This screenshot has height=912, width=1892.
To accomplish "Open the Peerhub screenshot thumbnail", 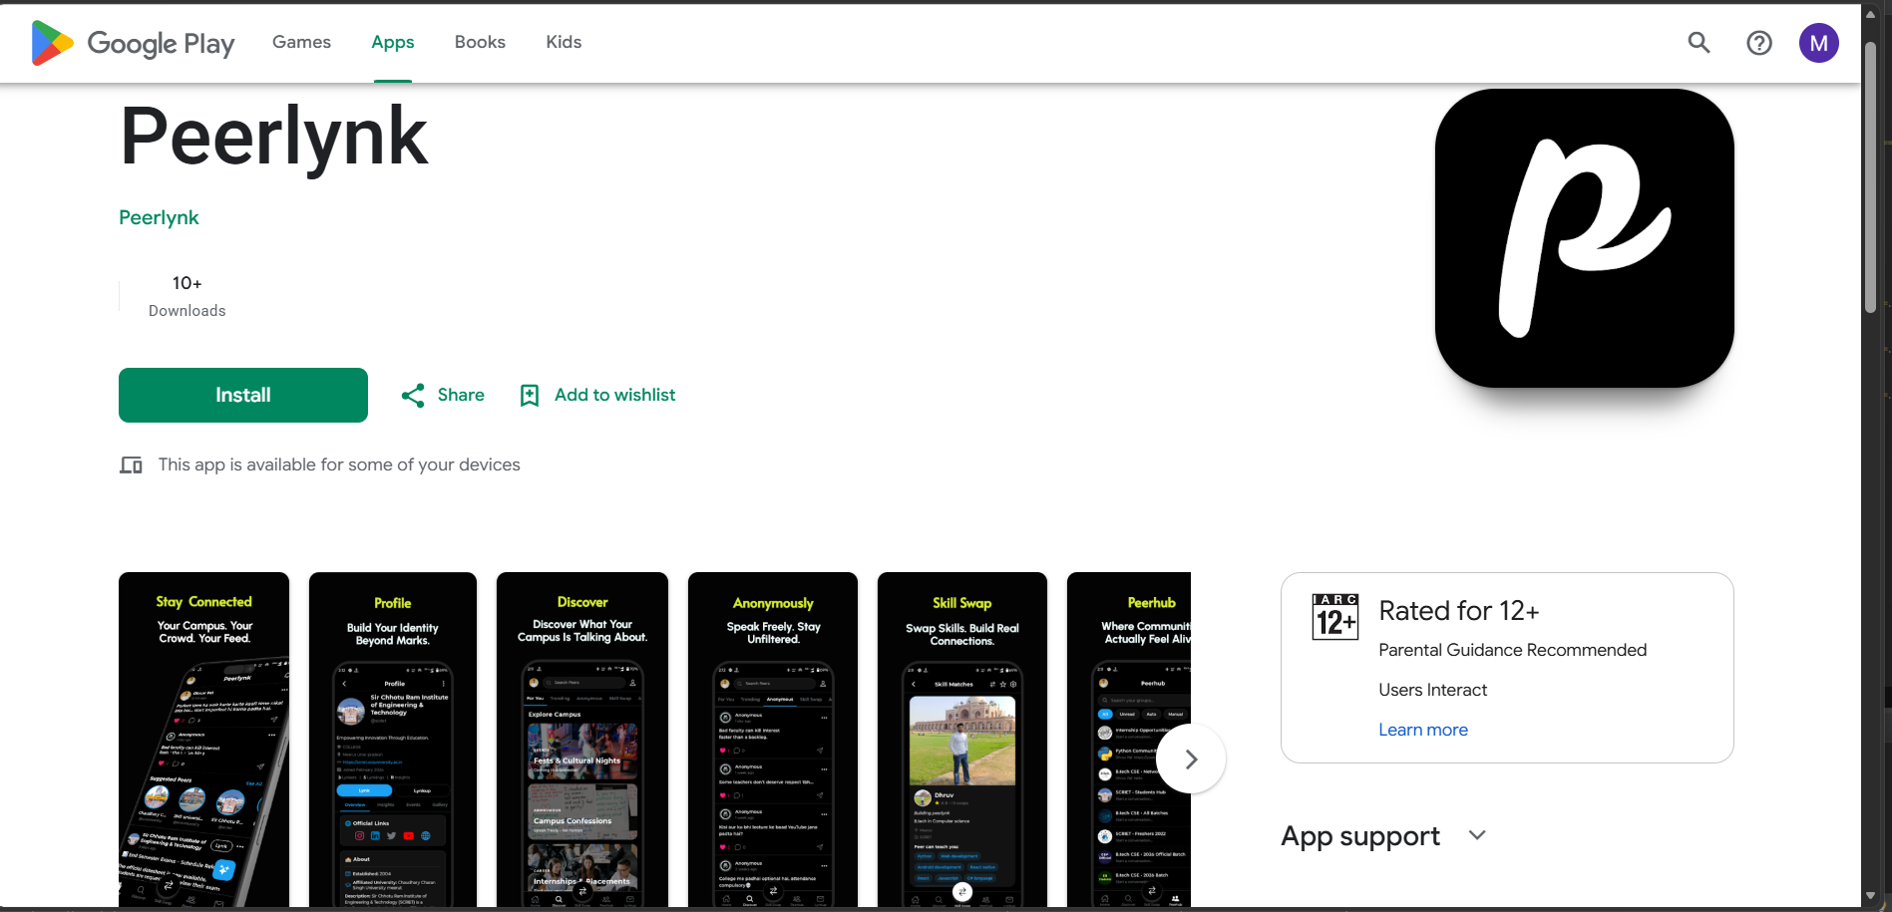I will (1129, 740).
